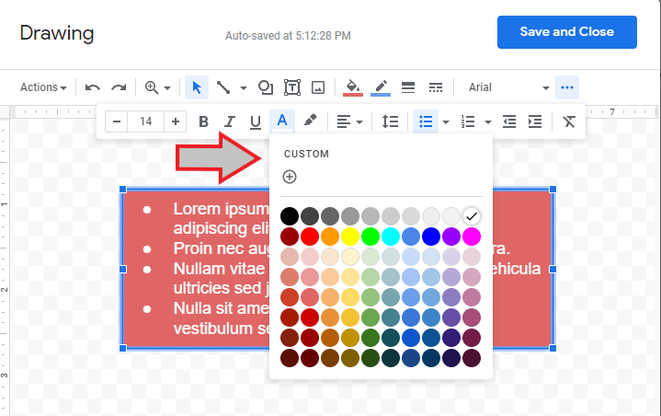The height and width of the screenshot is (416, 661).
Task: Pick the magenta swatch
Action: (472, 237)
